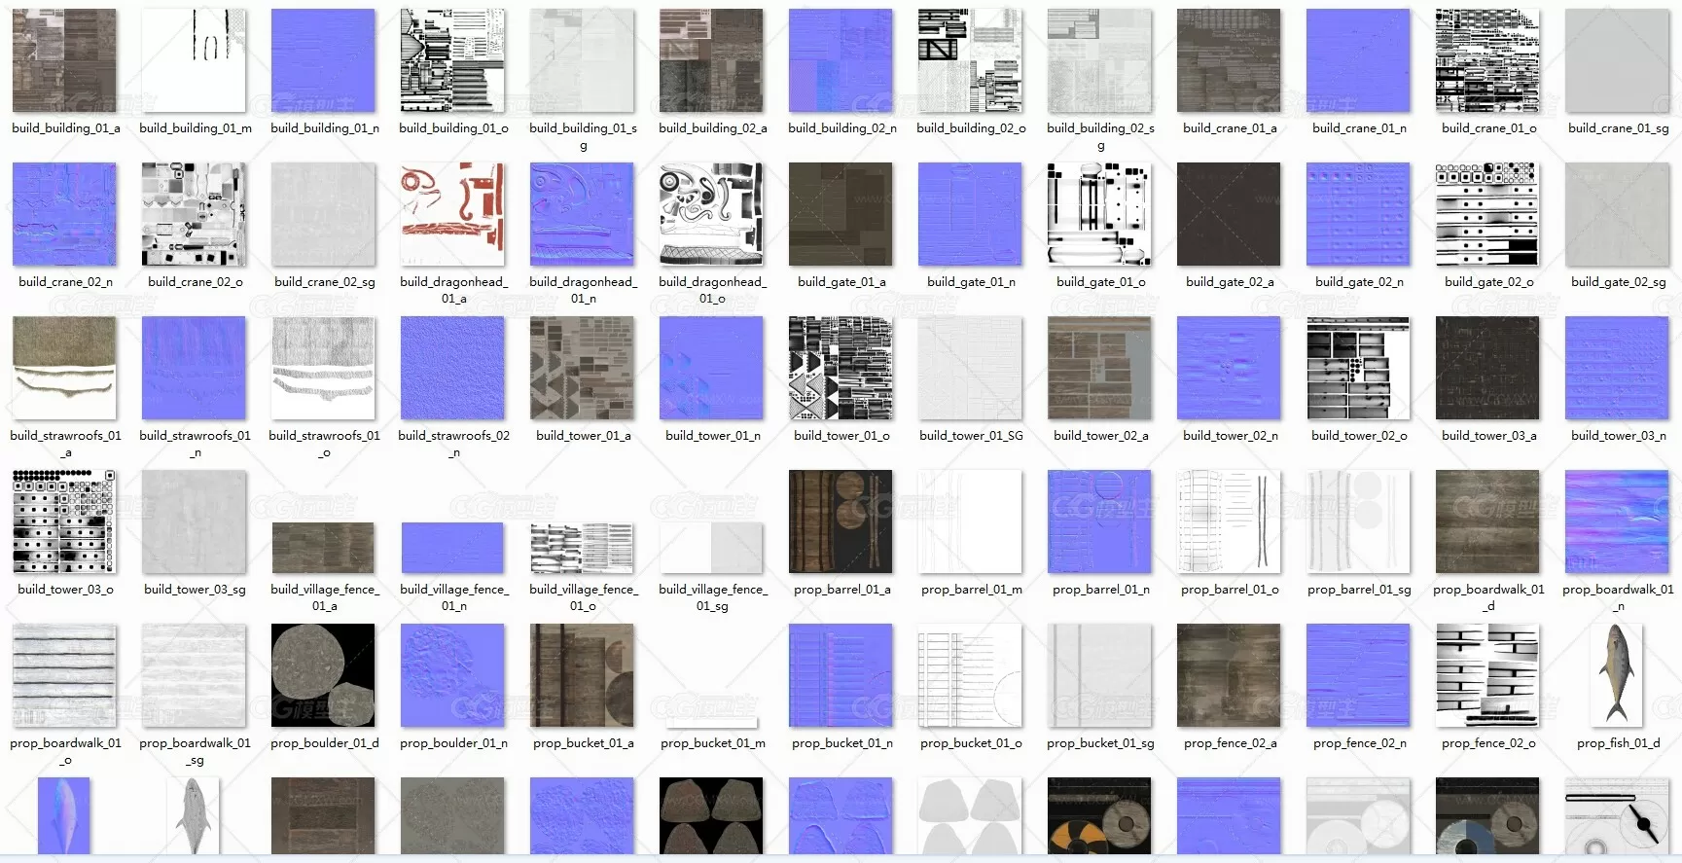Click the build_strawroofs_01_o thumbnail

coord(323,368)
